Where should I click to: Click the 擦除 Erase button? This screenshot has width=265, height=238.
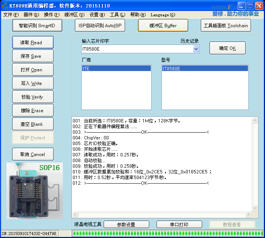tap(33, 111)
